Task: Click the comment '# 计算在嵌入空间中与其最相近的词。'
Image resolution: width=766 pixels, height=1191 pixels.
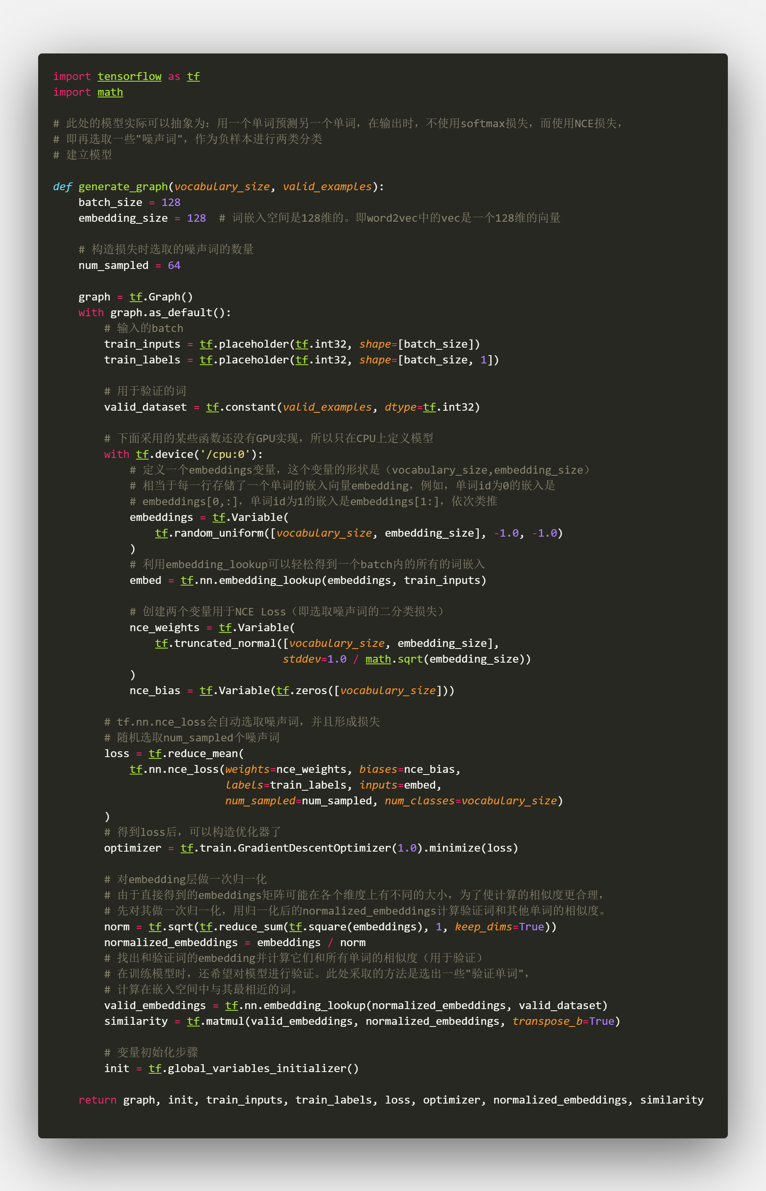Action: point(201,990)
